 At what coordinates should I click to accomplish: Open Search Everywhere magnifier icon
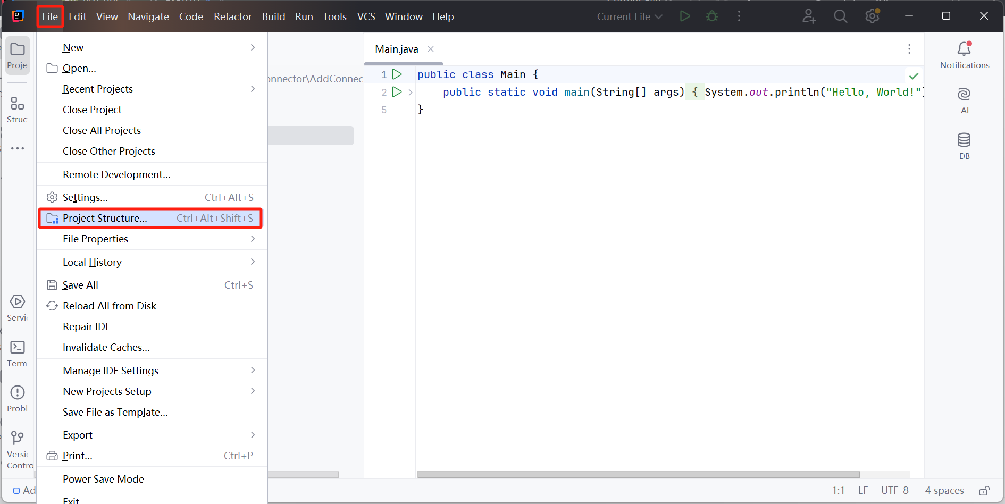[840, 16]
